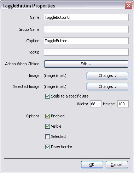
Task: Focus the Group Name input field
Action: (x=86, y=29)
